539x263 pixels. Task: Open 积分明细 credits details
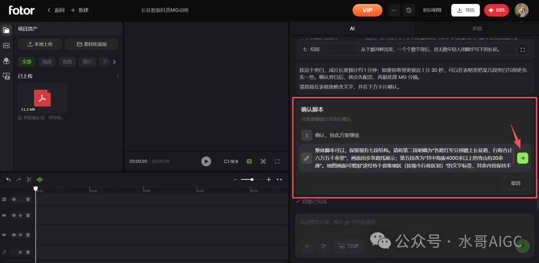coord(432,10)
